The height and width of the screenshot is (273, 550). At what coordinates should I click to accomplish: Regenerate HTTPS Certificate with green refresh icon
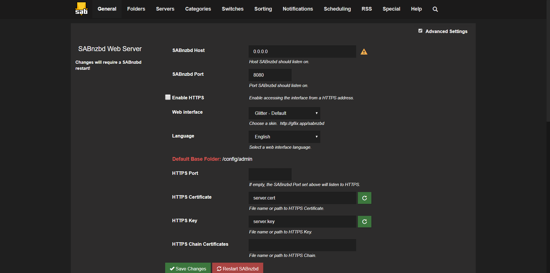[x=364, y=198]
